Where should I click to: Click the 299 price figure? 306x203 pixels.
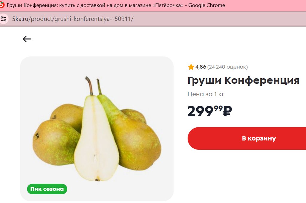coord(201,111)
